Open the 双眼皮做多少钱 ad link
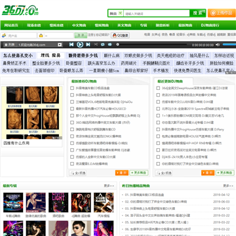 138,55
